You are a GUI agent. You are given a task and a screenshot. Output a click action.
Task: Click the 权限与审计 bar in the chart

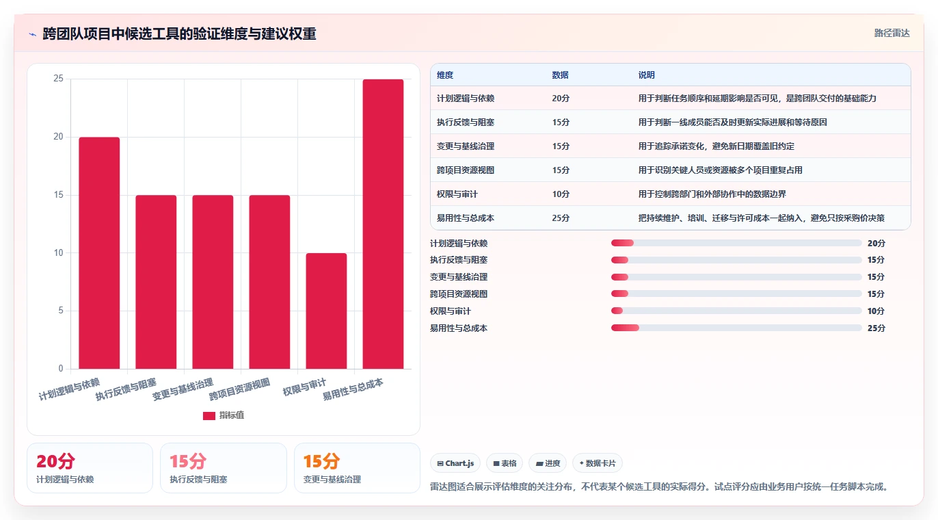326,311
